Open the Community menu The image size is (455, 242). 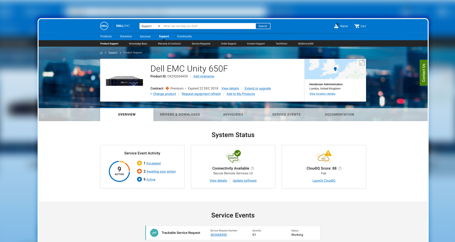point(184,36)
